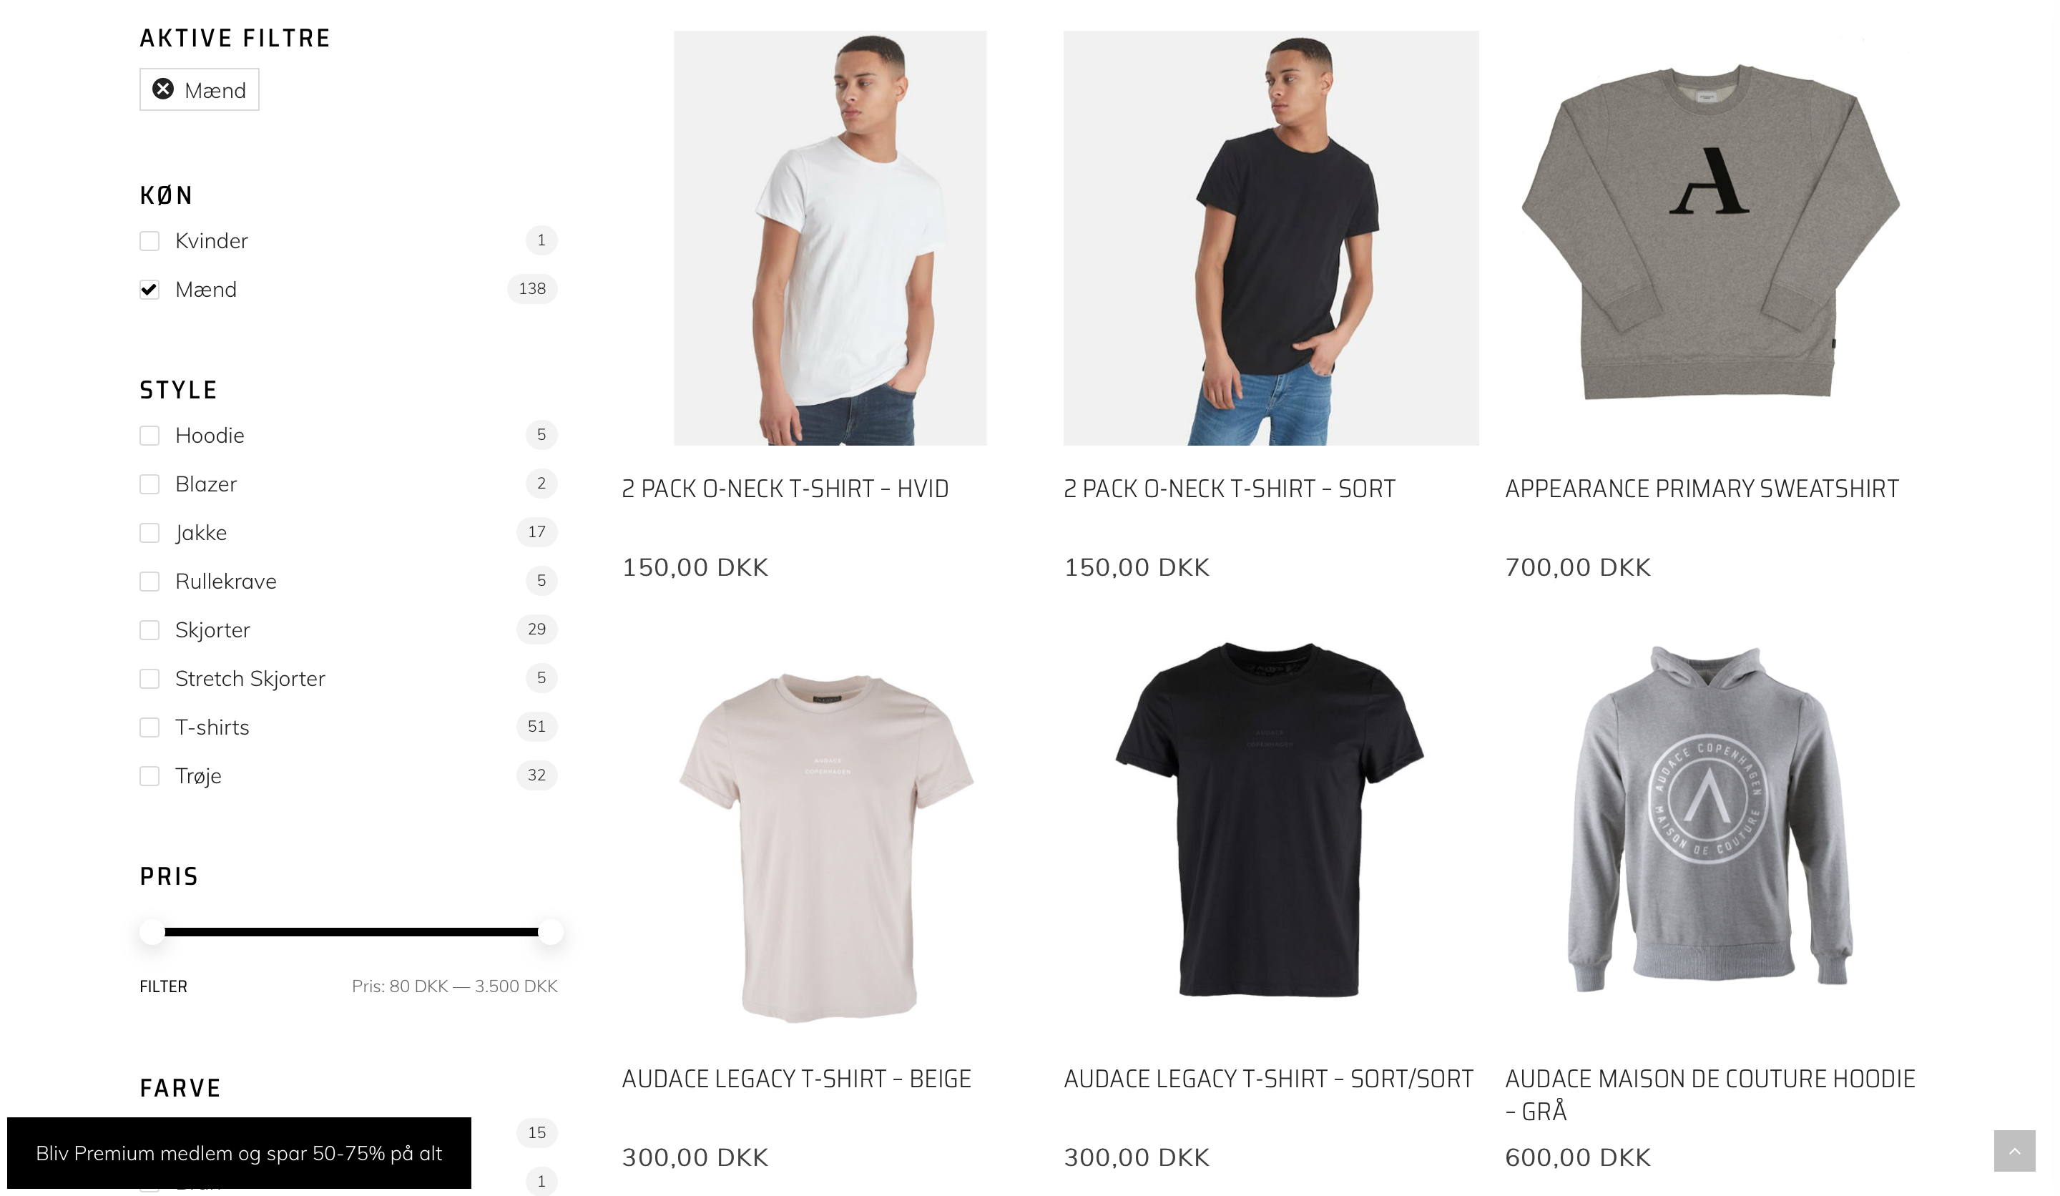The width and height of the screenshot is (2060, 1196).
Task: Check the Kvinder gender checkbox
Action: click(149, 241)
